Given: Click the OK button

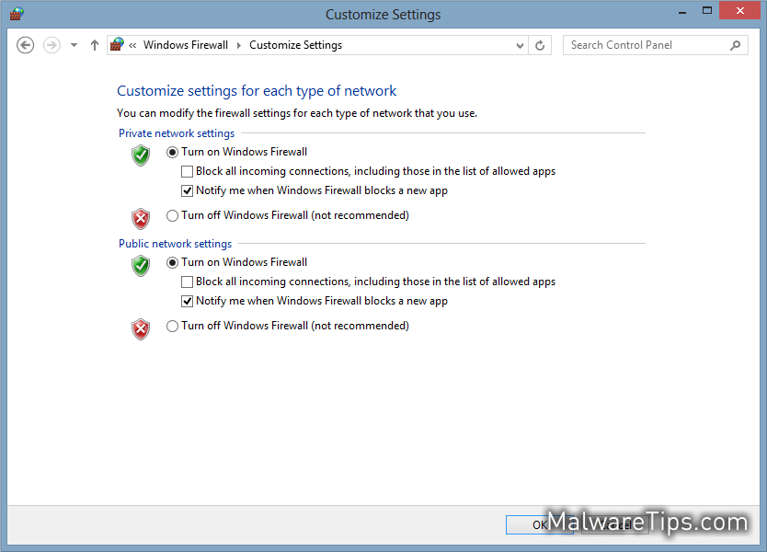Looking at the screenshot, I should (x=540, y=525).
